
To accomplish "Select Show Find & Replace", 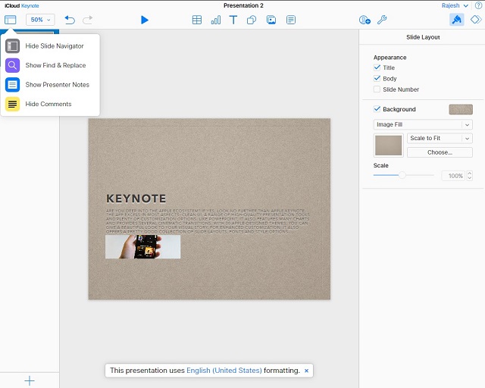I will (50, 65).
